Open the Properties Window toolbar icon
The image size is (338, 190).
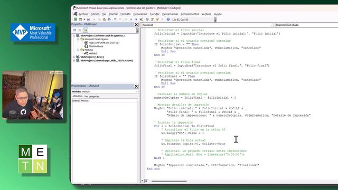pyautogui.click(x=152, y=20)
